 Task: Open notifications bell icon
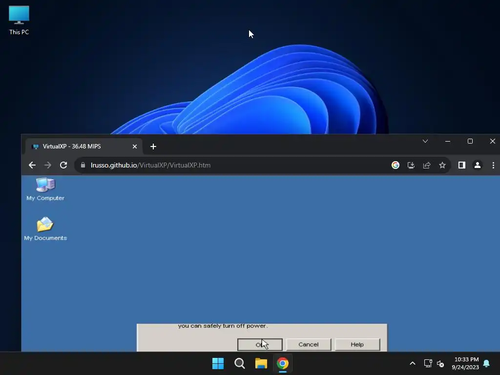[x=487, y=363]
